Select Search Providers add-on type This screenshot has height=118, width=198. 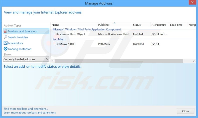click(18, 37)
